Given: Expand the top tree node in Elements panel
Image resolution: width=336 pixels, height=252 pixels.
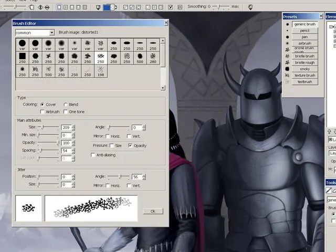Looking at the screenshot, I should coord(331,27).
